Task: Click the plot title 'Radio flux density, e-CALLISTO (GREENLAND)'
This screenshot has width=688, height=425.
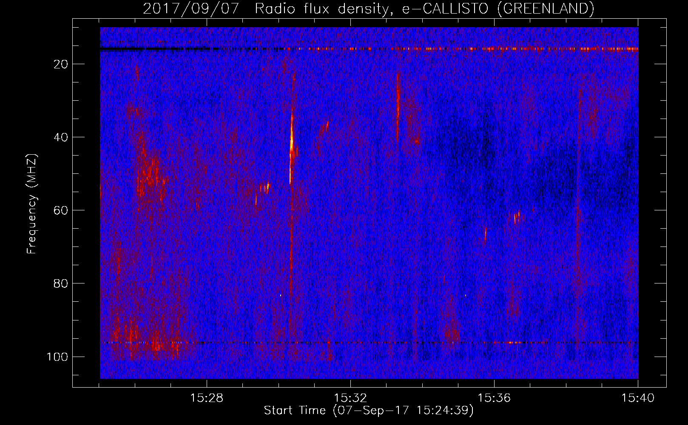Action: (x=424, y=8)
